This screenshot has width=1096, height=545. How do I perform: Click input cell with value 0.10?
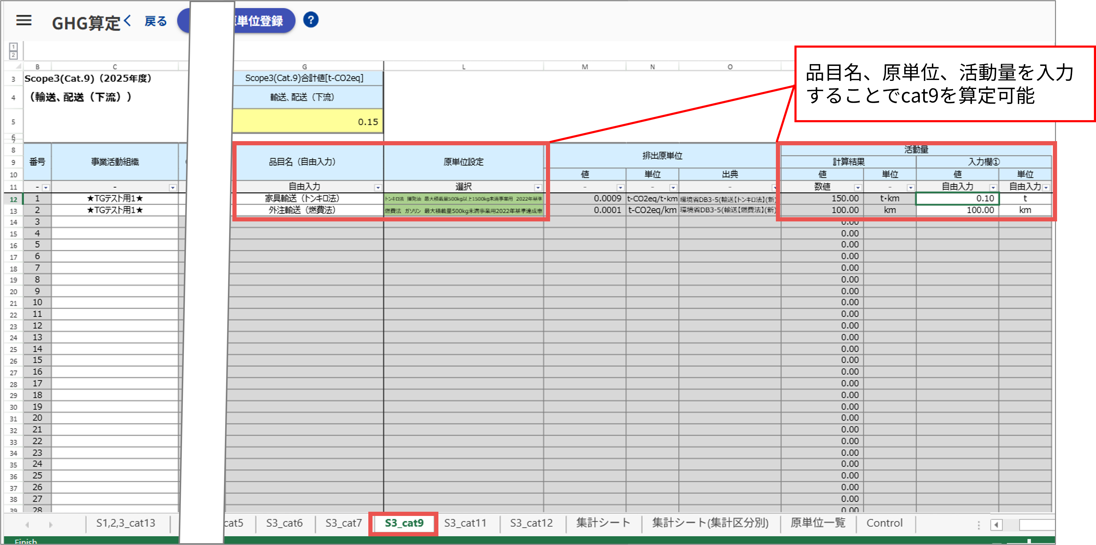(x=957, y=198)
